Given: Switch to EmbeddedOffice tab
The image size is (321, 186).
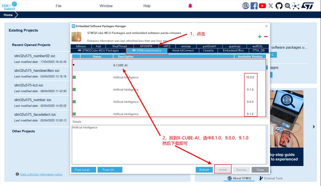Looking at the screenshot, I should point(233,50).
